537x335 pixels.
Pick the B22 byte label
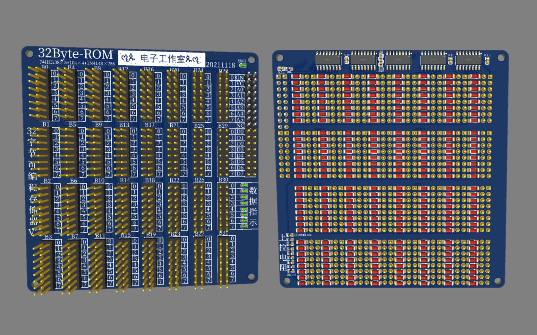(174, 180)
